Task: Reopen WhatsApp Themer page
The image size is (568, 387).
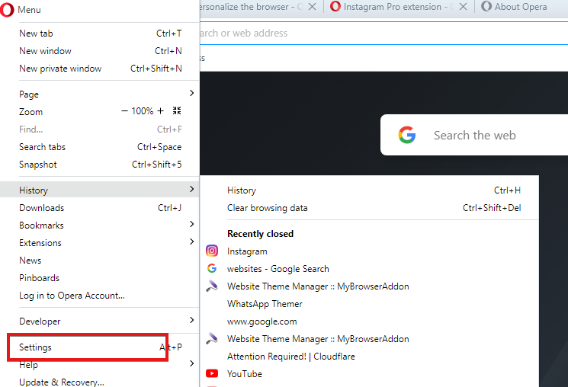Action: (370, 304)
